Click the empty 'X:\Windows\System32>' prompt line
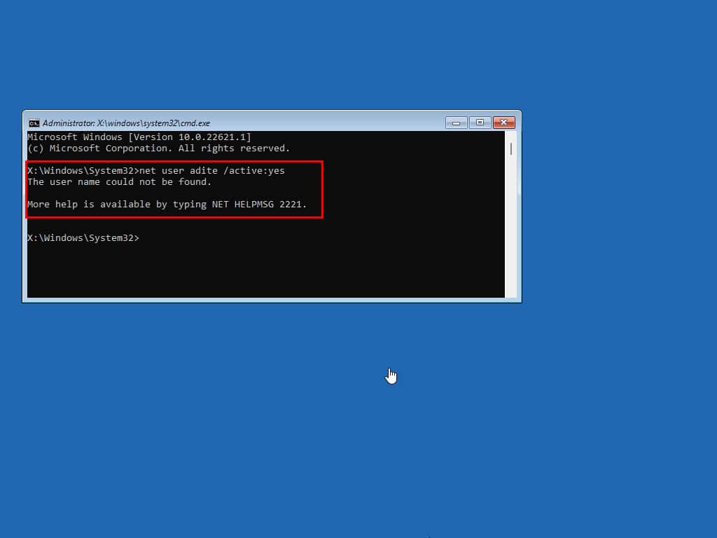Viewport: 717px width, 538px height. coord(83,238)
